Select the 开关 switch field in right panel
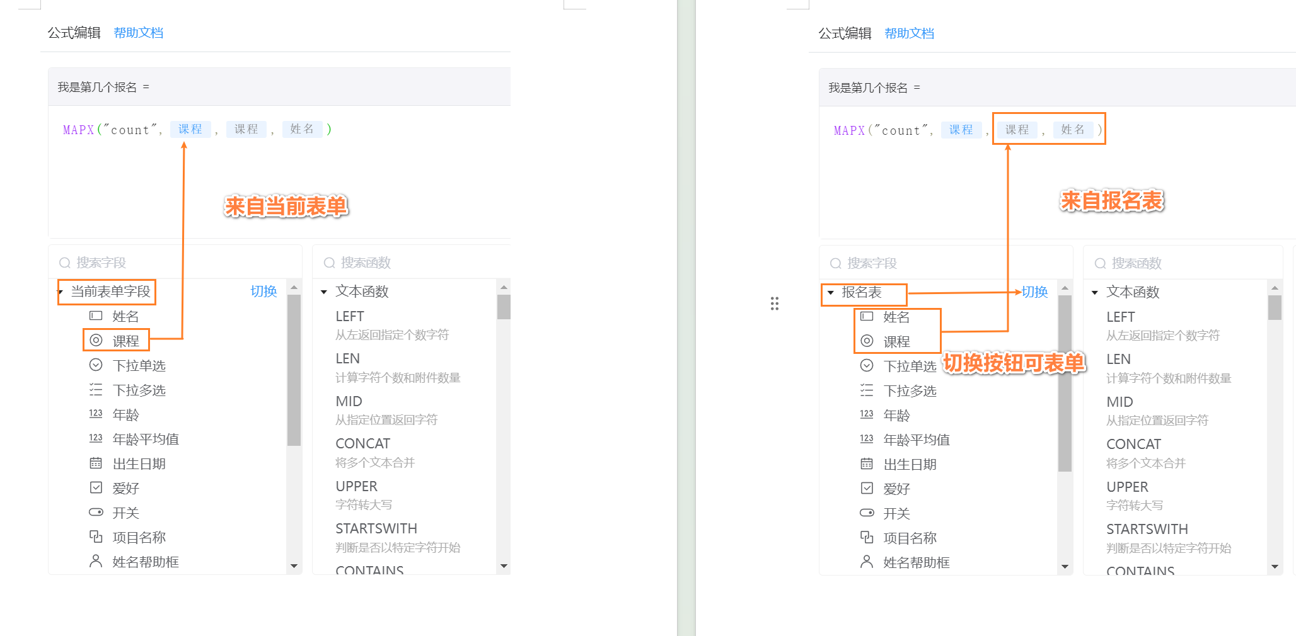This screenshot has height=636, width=1296. (896, 513)
